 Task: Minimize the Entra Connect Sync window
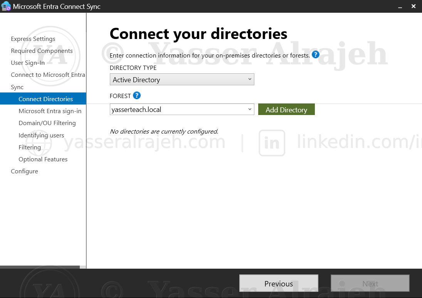400,7
